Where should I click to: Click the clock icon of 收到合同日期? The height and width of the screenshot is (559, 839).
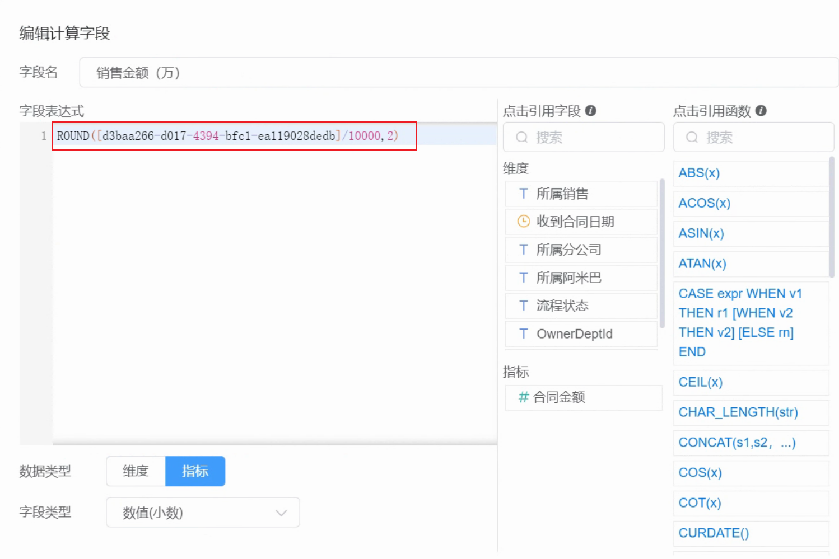(524, 222)
